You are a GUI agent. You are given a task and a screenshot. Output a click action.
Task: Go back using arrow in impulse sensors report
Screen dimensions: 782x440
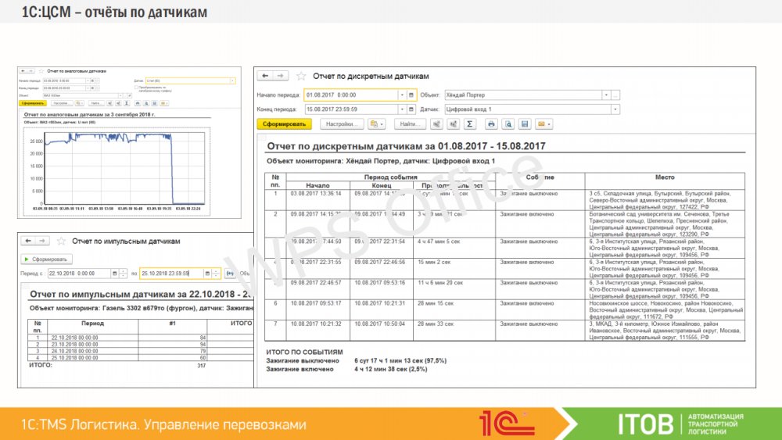point(27,241)
